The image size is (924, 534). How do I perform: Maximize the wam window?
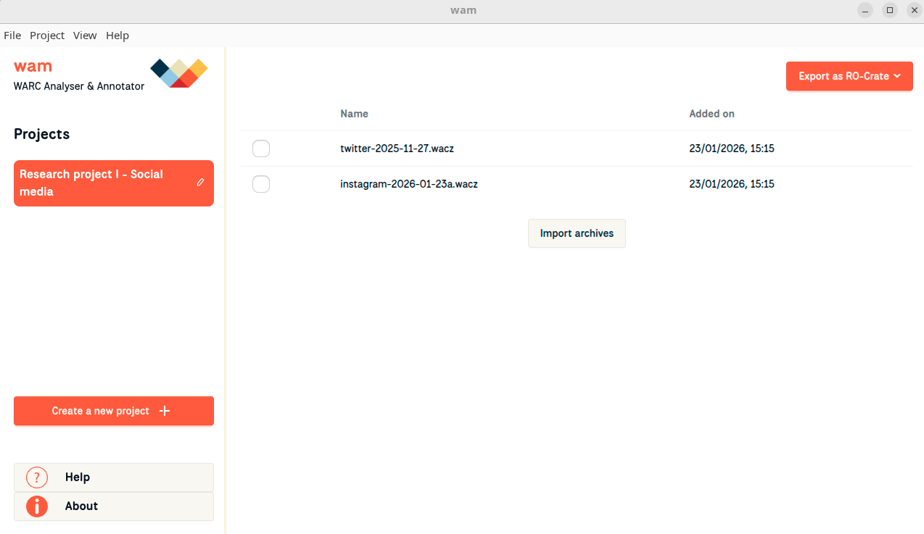[890, 10]
